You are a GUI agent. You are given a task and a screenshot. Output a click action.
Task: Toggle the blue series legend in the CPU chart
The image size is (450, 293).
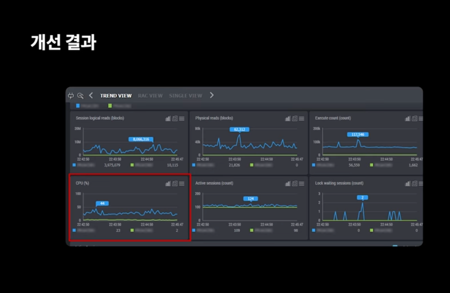(x=74, y=231)
